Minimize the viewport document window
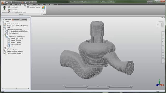This screenshot has width=166, height=93. pyautogui.click(x=160, y=18)
